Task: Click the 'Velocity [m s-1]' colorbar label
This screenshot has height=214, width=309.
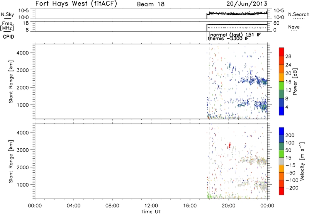Action: (x=302, y=161)
